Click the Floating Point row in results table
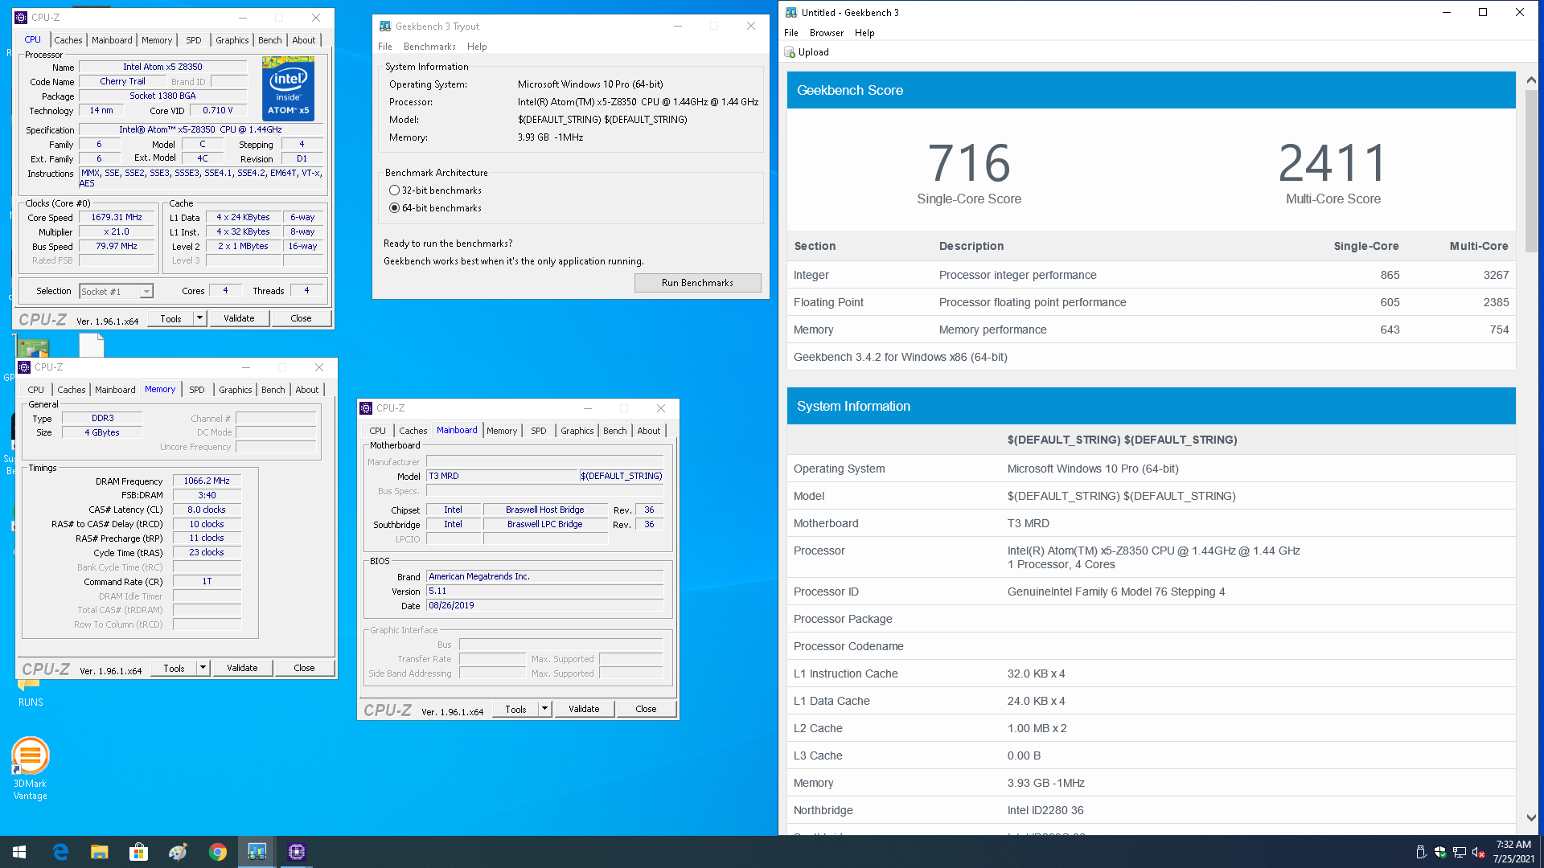 [1152, 302]
